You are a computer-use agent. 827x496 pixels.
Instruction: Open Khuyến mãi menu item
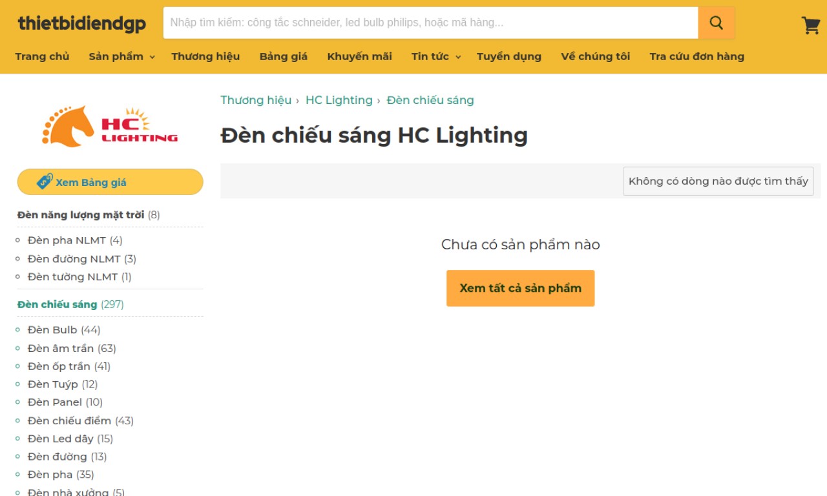tap(359, 56)
